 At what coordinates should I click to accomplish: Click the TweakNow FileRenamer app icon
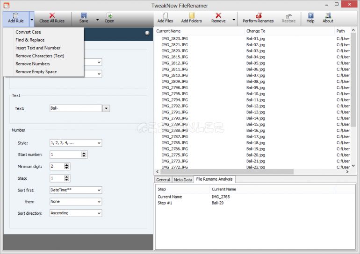tap(7, 5)
